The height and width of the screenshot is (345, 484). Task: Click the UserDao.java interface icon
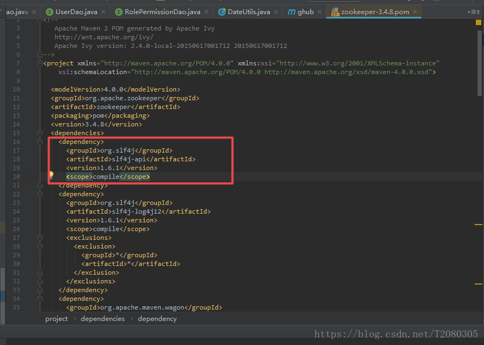point(49,12)
